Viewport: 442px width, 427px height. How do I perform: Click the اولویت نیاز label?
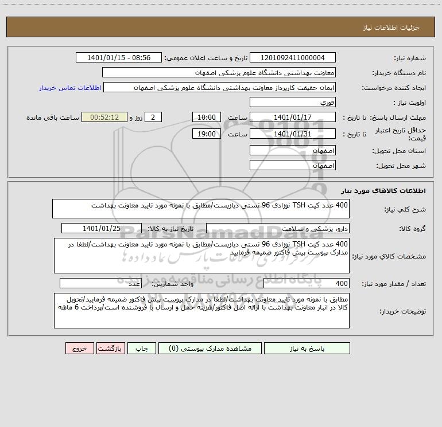(x=409, y=103)
